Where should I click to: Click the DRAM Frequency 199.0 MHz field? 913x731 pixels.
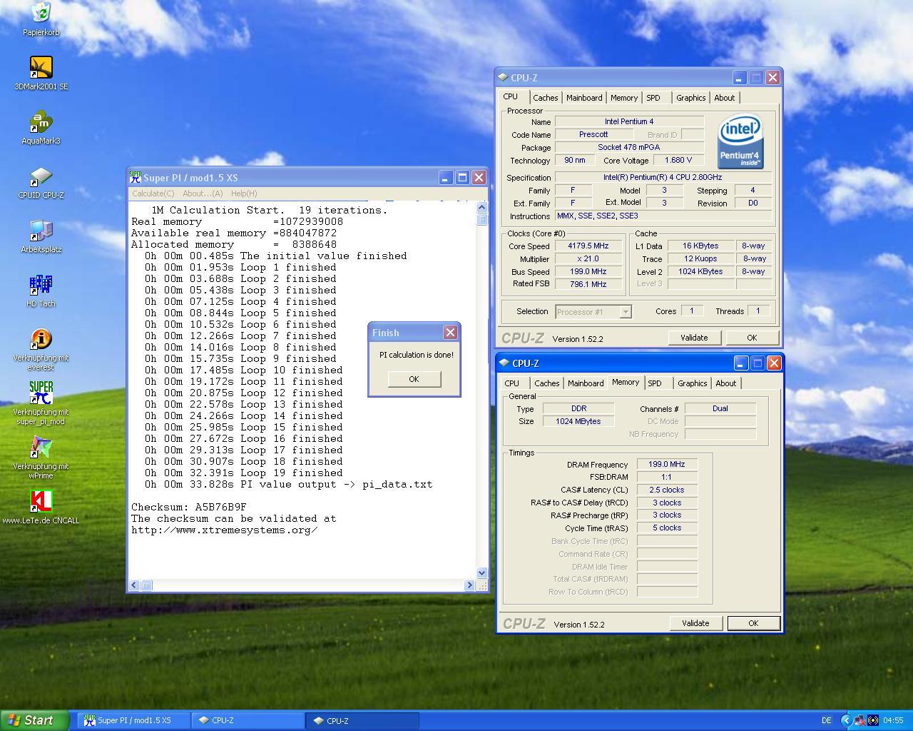pos(667,465)
